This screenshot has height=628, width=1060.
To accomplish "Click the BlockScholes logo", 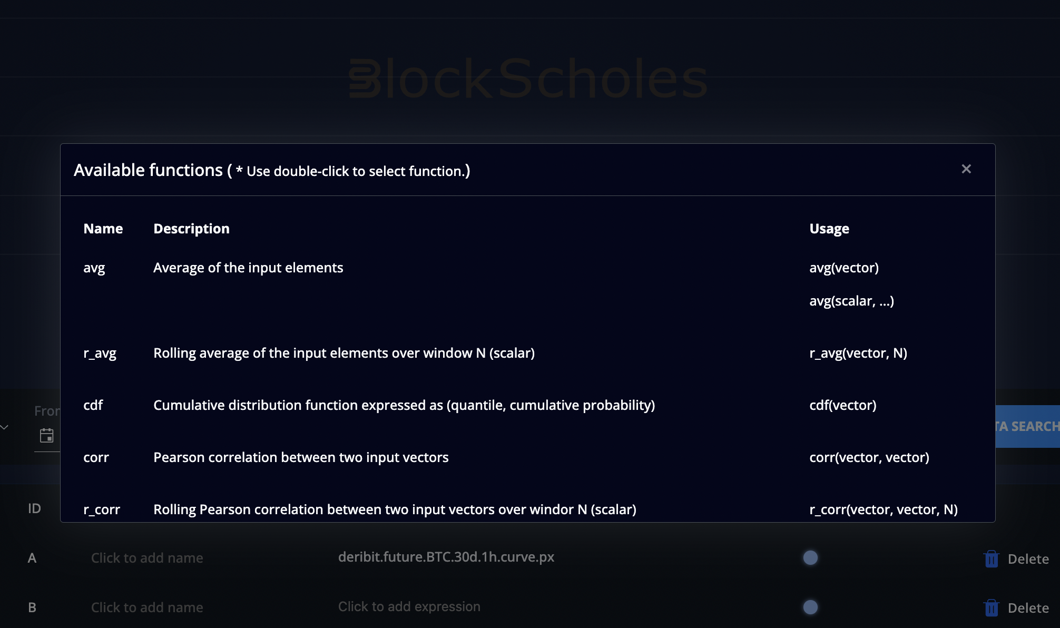I will coord(528,79).
